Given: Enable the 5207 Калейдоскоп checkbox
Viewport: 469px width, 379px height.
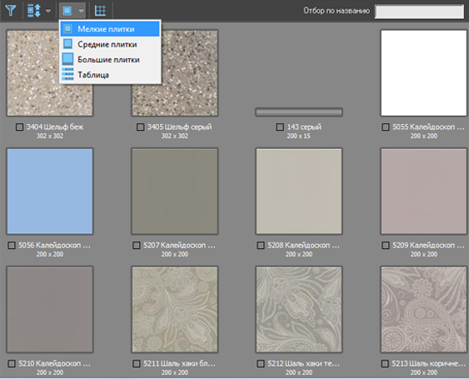Looking at the screenshot, I should pos(137,246).
